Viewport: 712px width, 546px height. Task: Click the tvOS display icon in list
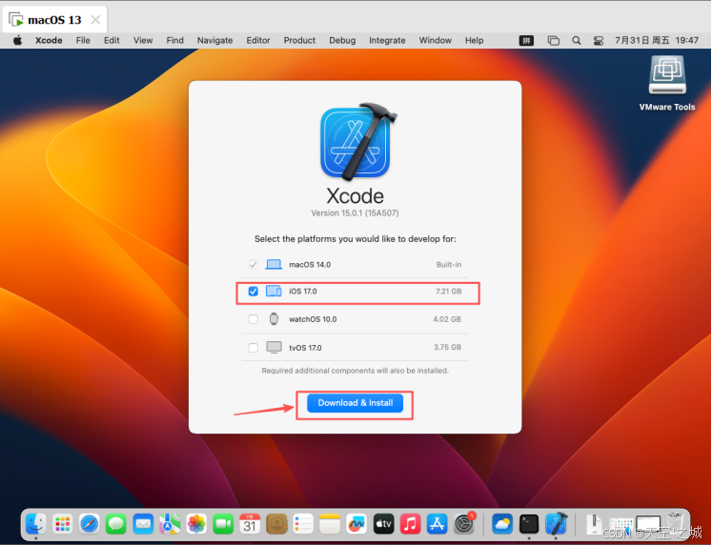274,347
